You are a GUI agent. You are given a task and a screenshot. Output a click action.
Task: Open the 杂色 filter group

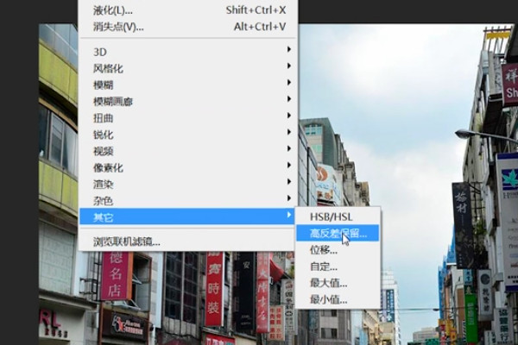coord(187,200)
